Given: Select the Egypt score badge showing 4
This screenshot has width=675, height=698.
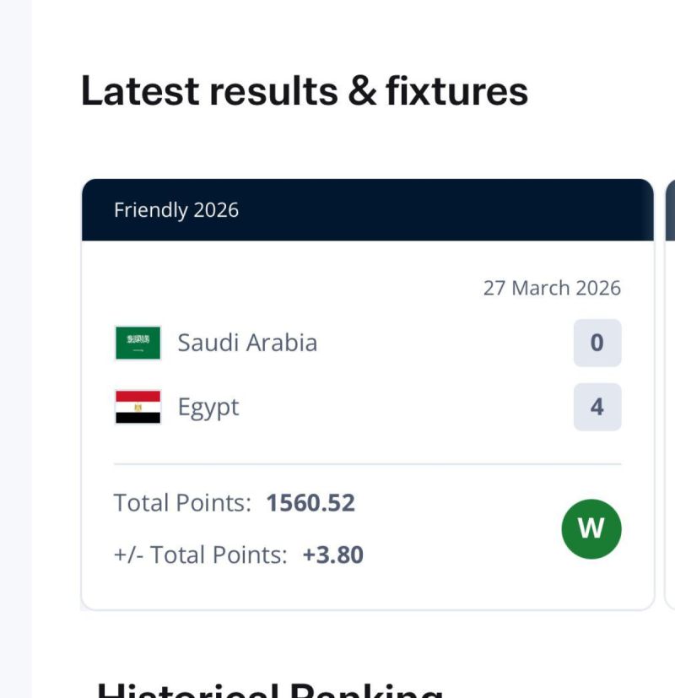Looking at the screenshot, I should coord(597,407).
